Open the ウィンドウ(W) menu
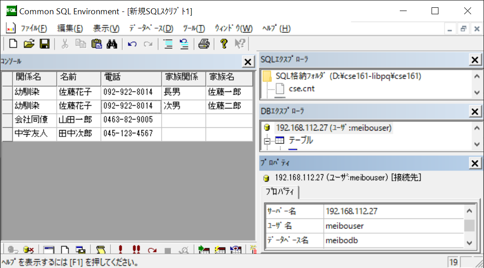 point(234,29)
